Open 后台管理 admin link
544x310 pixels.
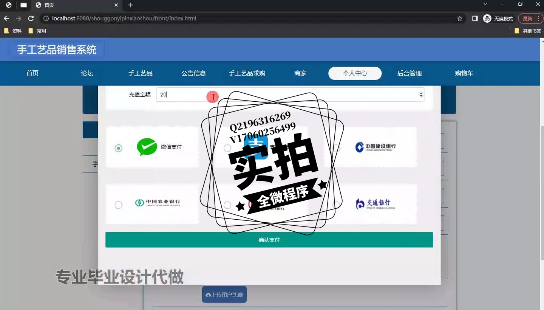tap(409, 73)
